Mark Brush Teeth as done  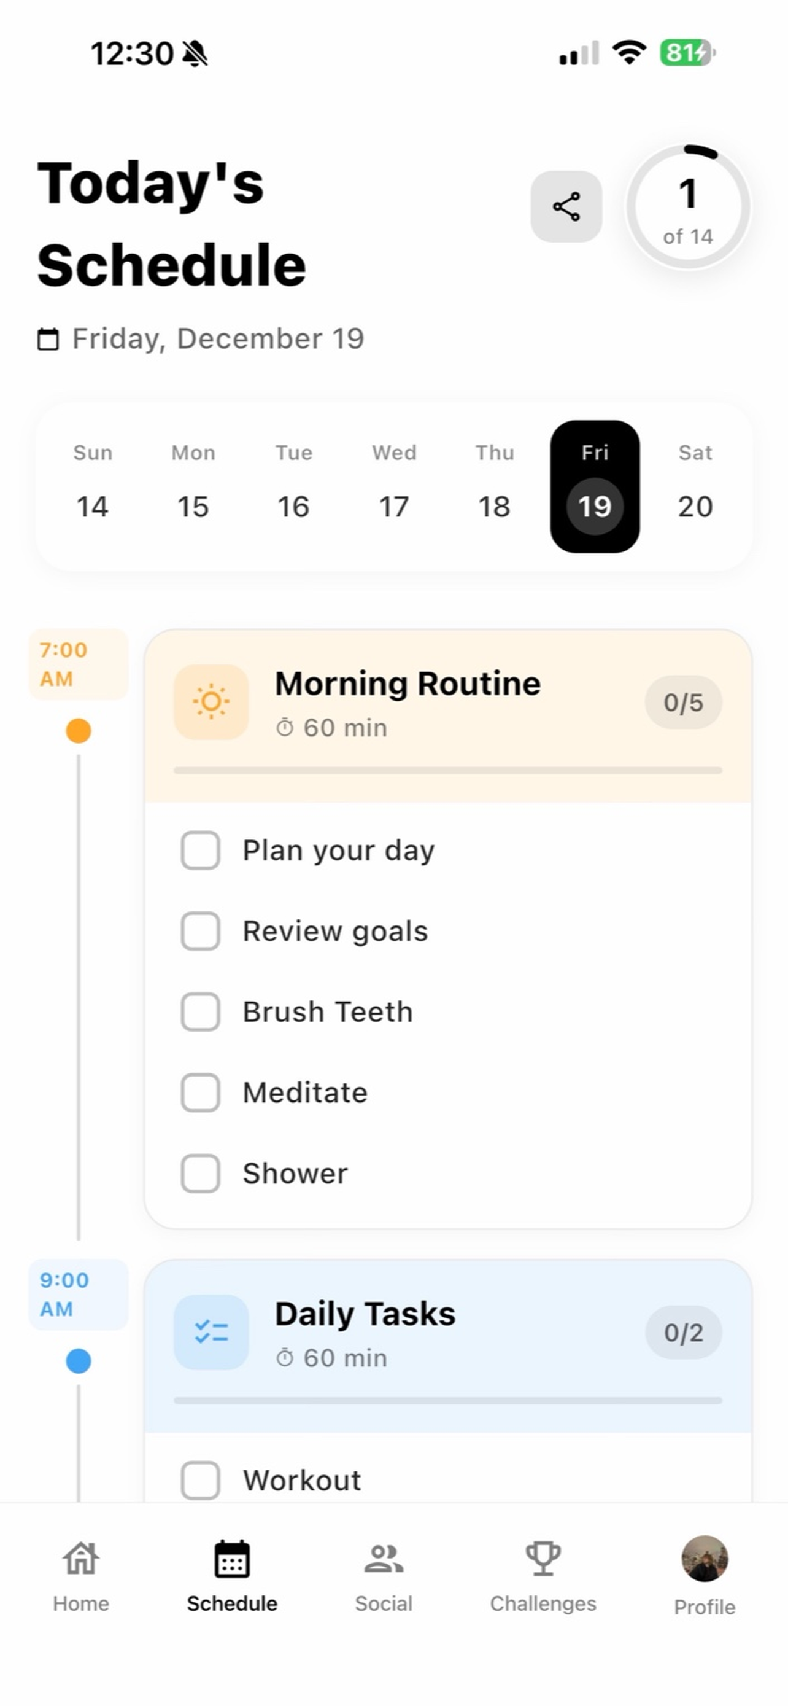click(201, 1011)
